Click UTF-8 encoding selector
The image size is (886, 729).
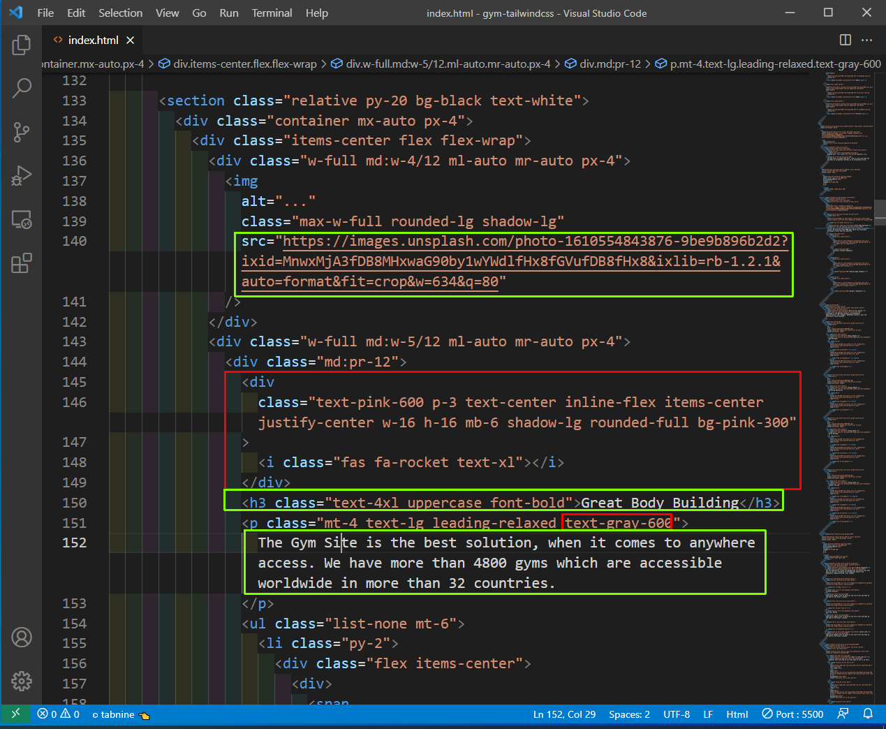pos(677,714)
